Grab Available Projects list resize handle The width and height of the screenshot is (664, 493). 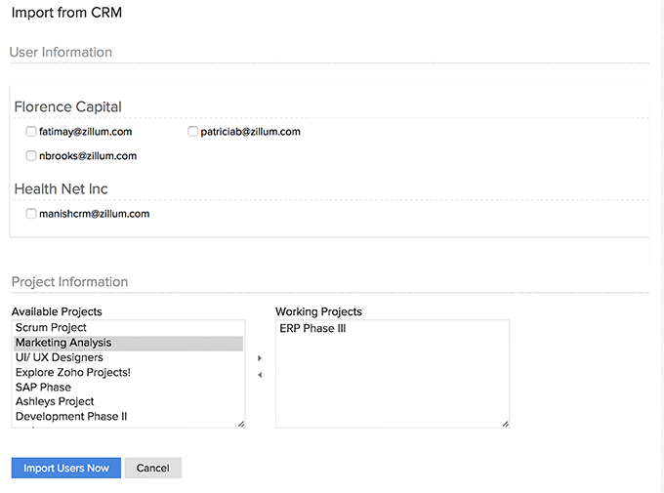coord(240,423)
